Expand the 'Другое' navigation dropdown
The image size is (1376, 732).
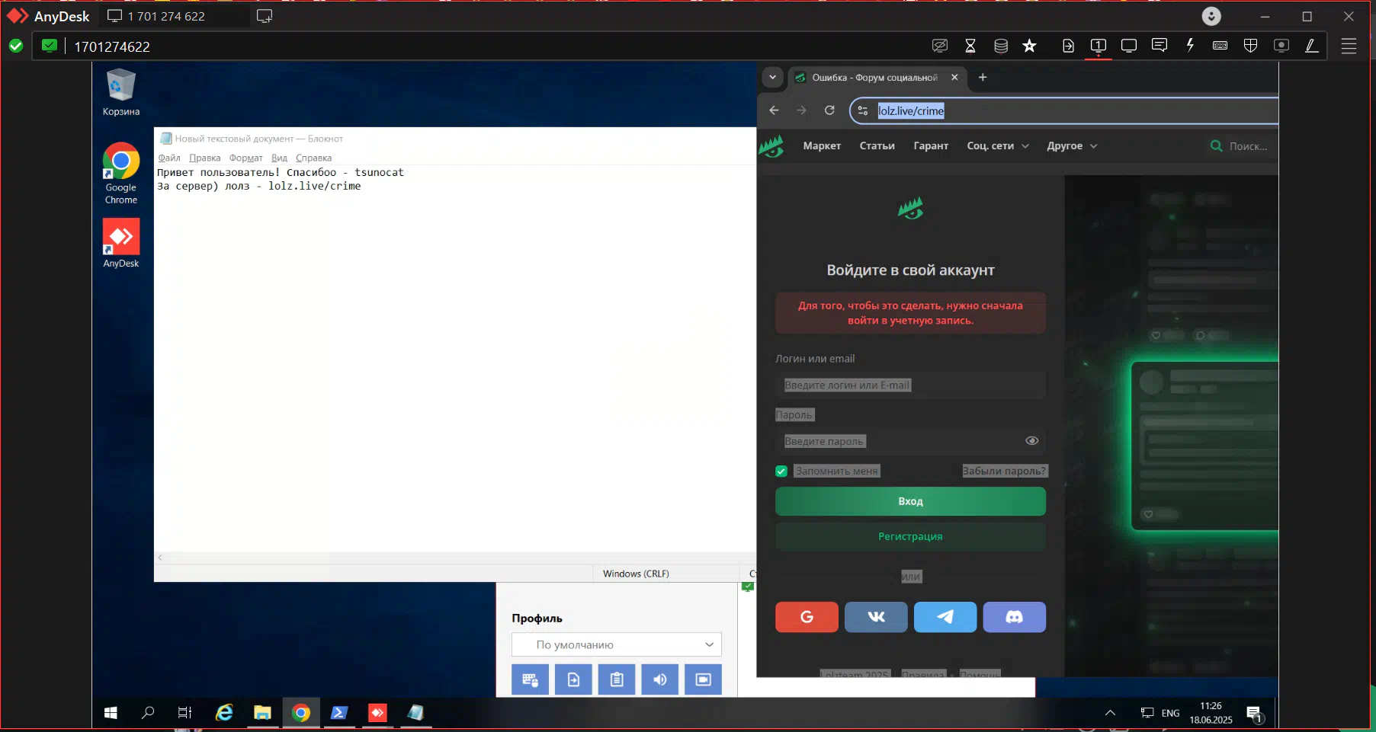click(1072, 146)
